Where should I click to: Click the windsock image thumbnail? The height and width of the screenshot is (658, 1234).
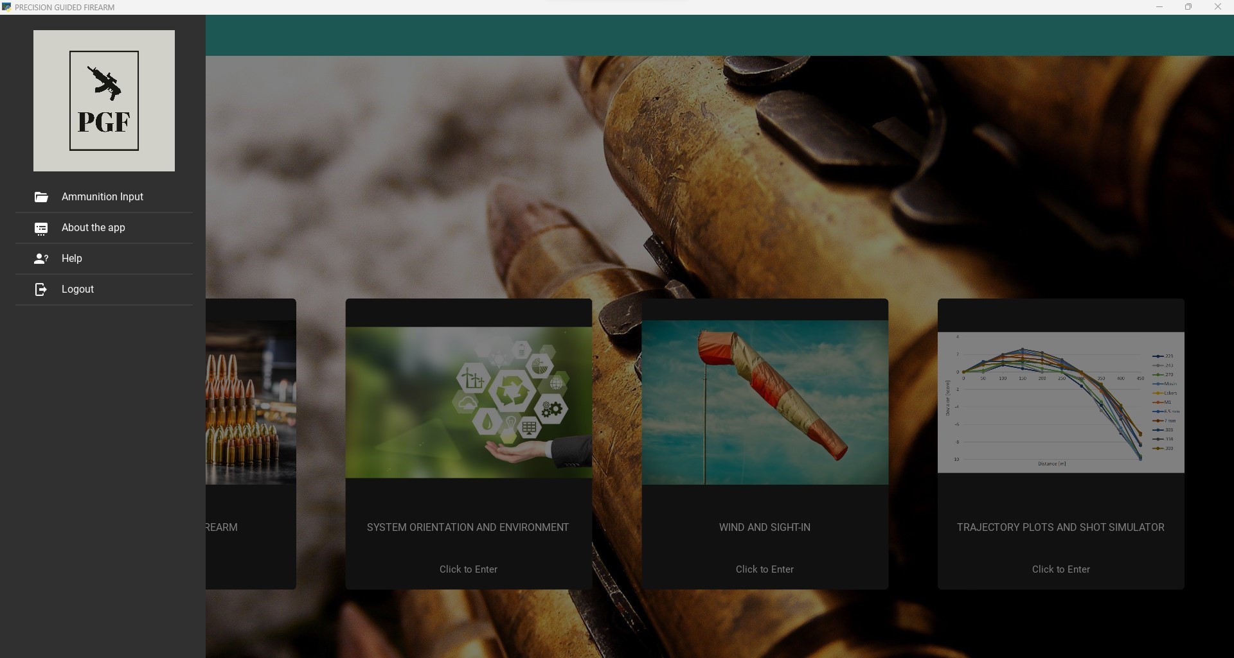pos(765,403)
